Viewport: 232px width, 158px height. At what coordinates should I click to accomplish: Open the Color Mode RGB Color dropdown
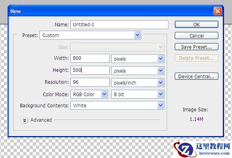coord(89,94)
